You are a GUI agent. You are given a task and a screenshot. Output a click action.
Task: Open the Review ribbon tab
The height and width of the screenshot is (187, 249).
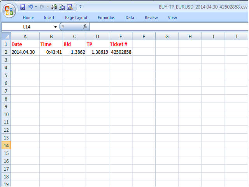(x=151, y=18)
